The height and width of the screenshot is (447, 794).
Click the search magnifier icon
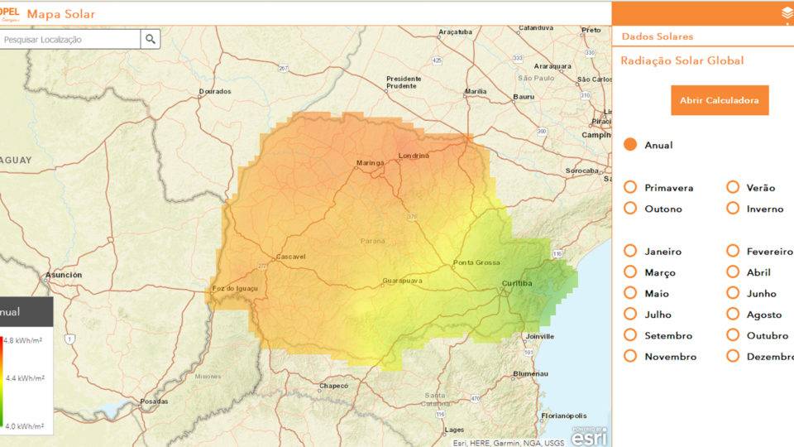151,39
